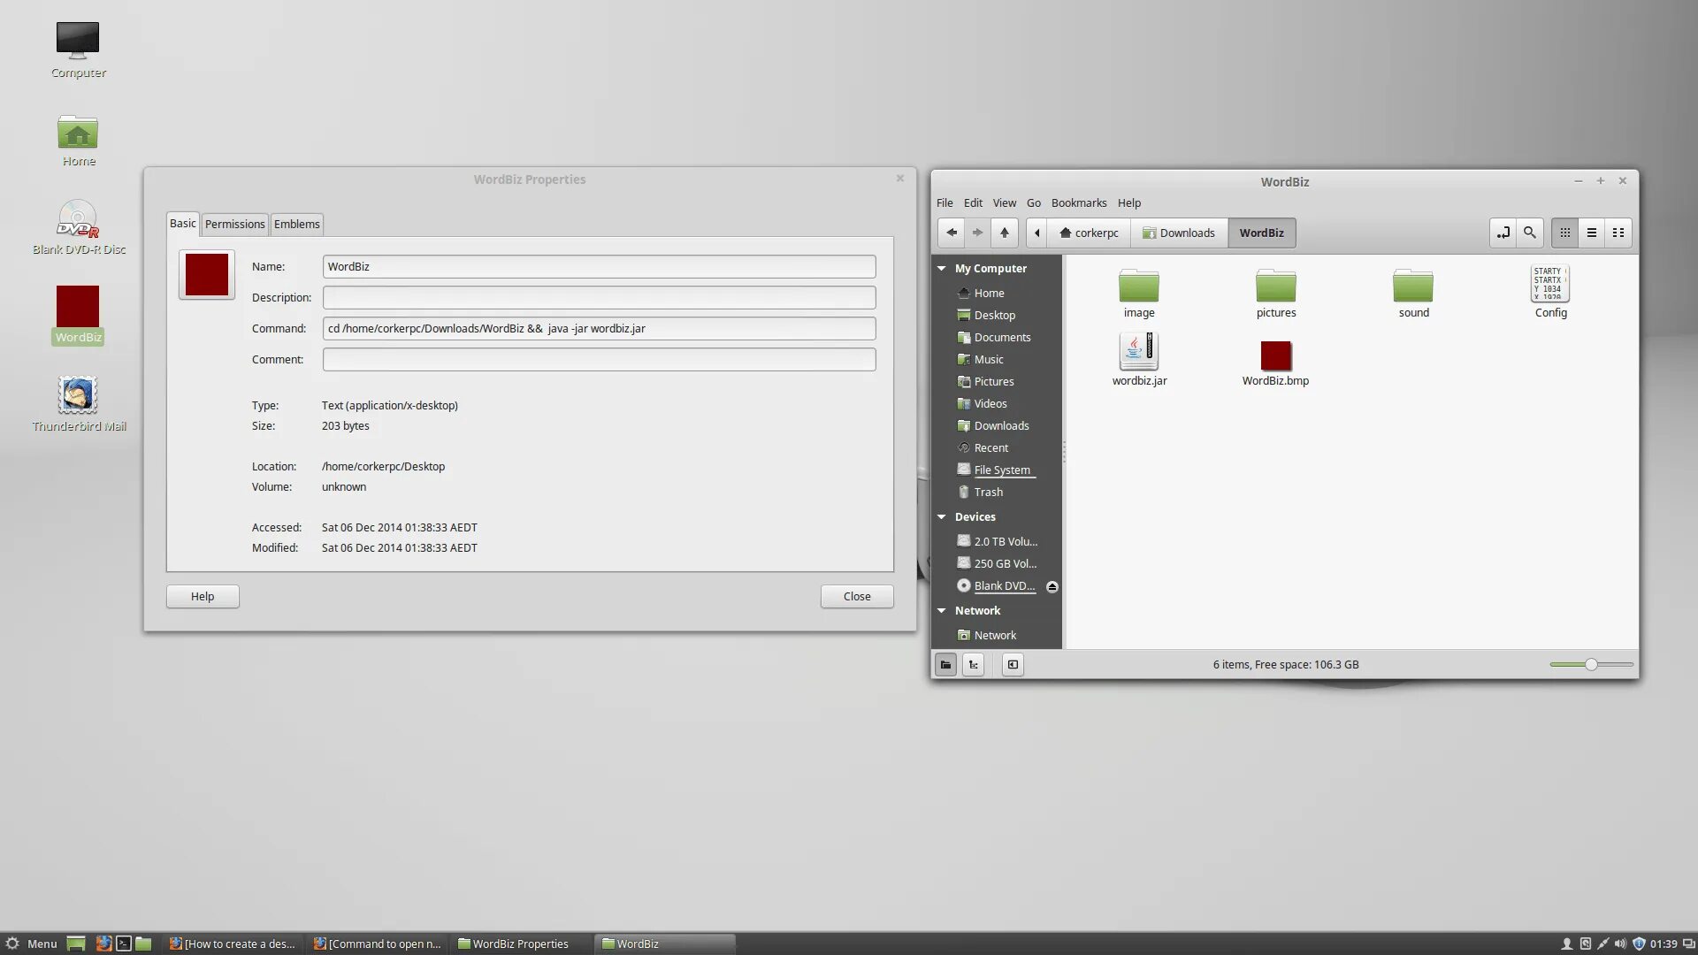The width and height of the screenshot is (1698, 955).
Task: Click the Close button in Properties
Action: [x=856, y=597]
